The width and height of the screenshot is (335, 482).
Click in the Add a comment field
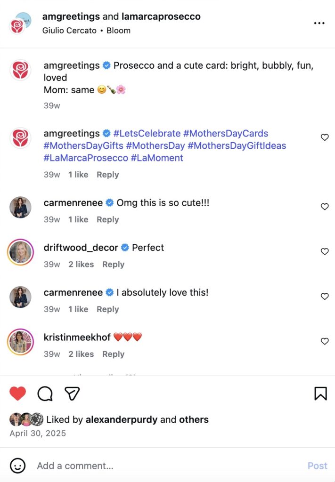pos(165,466)
